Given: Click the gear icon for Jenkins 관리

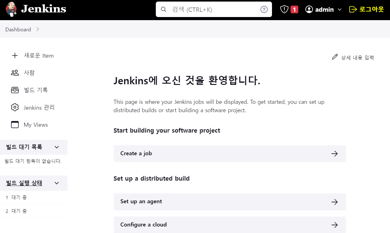Looking at the screenshot, I should 15,108.
